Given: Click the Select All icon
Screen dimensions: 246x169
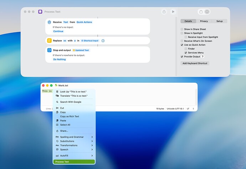Looking at the screenshot, I should click(x=57, y=125).
